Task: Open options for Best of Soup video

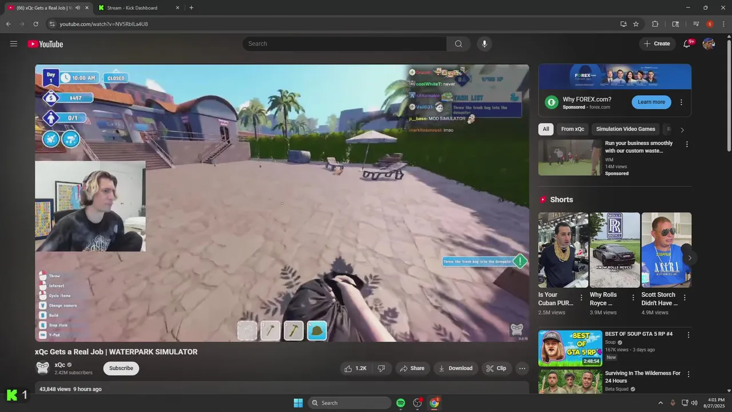Action: click(688, 335)
